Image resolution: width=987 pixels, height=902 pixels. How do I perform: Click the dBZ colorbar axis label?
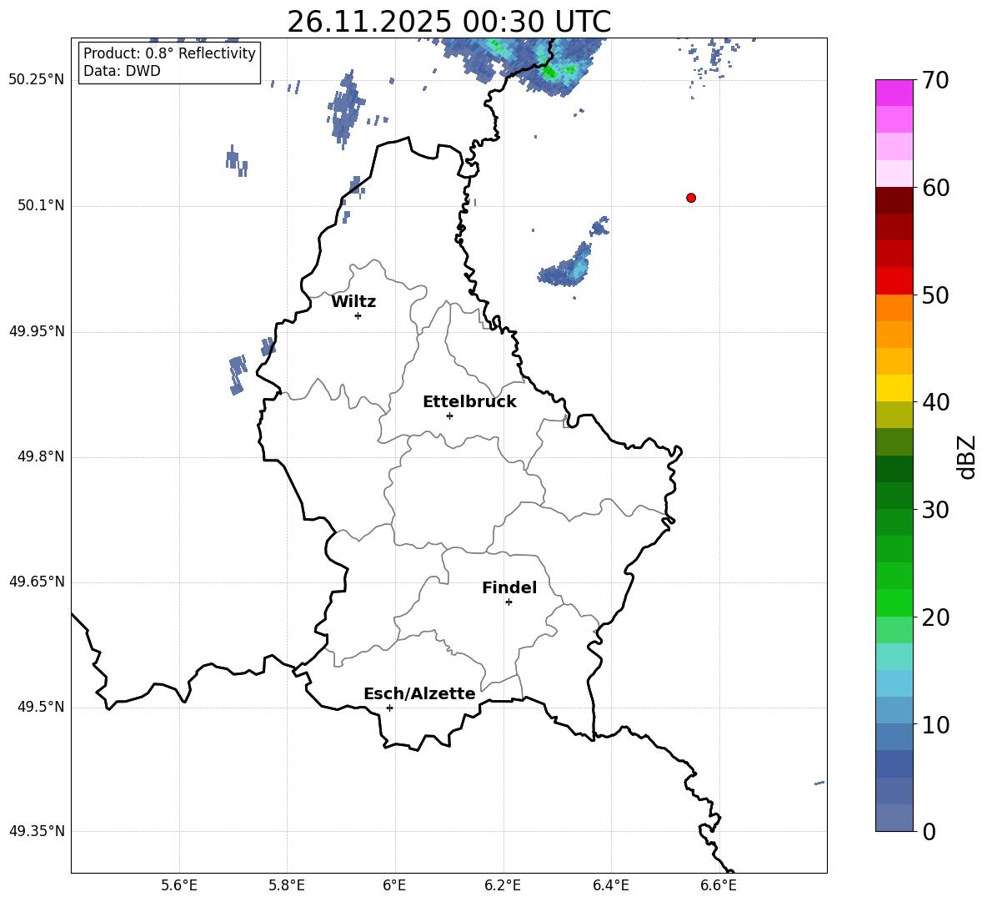point(966,456)
